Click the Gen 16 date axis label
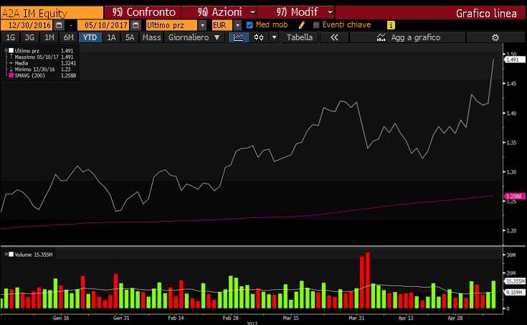 click(61, 318)
